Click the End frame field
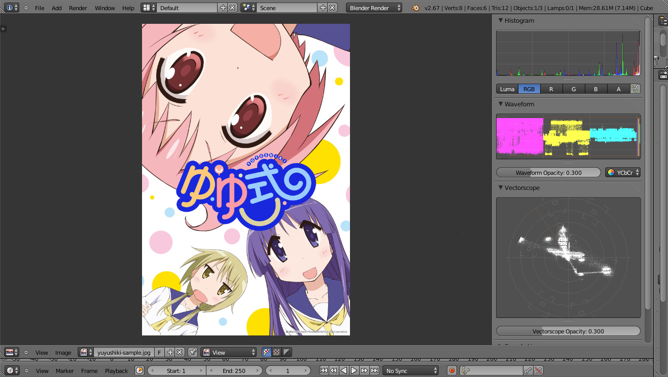Screen dimensions: 668x377 (x=234, y=370)
